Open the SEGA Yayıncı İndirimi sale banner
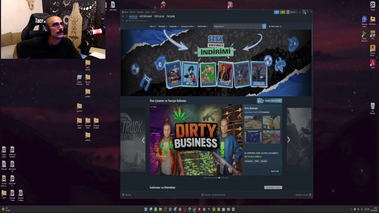Screen dimensions: 379x213 [216, 63]
